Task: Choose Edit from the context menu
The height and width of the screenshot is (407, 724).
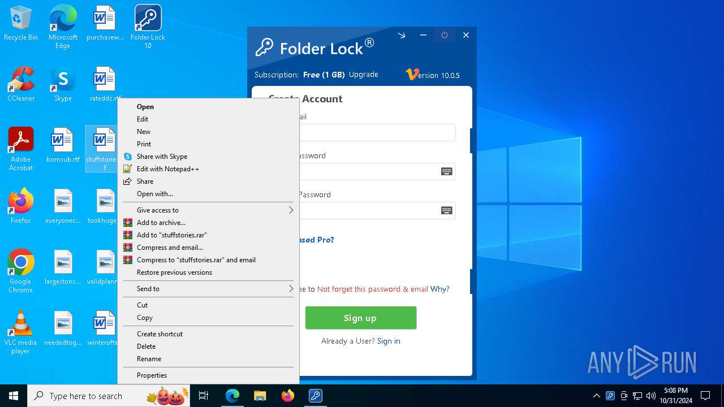Action: (x=208, y=119)
